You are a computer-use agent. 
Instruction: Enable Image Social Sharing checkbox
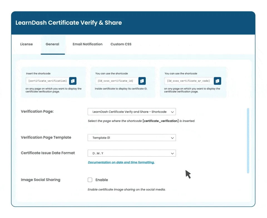pos(90,180)
